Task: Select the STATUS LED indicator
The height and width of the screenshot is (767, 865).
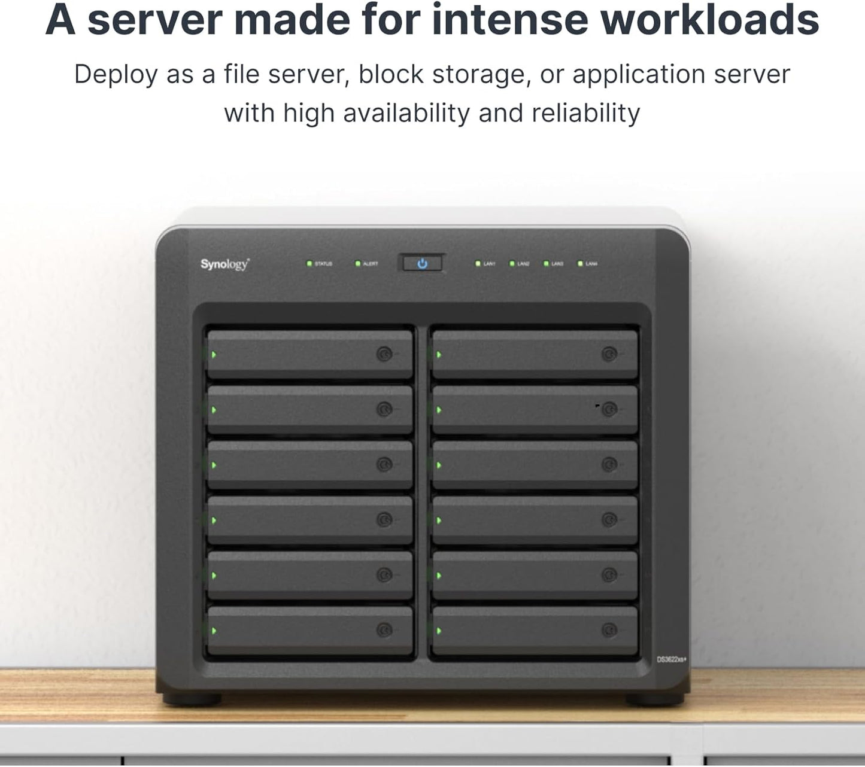Action: pyautogui.click(x=309, y=263)
